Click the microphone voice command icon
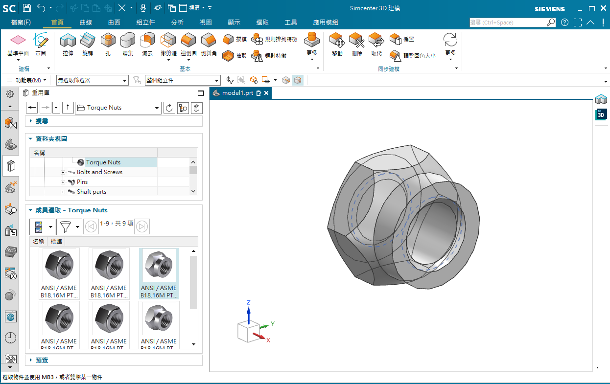The image size is (610, 384). pos(143,8)
